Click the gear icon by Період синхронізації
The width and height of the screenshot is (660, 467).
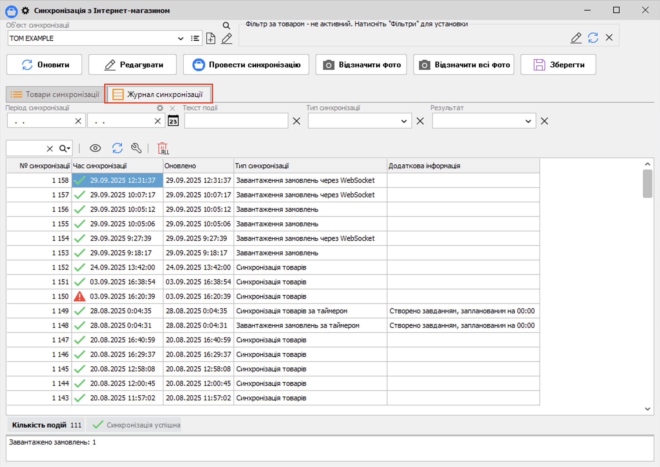coord(160,108)
